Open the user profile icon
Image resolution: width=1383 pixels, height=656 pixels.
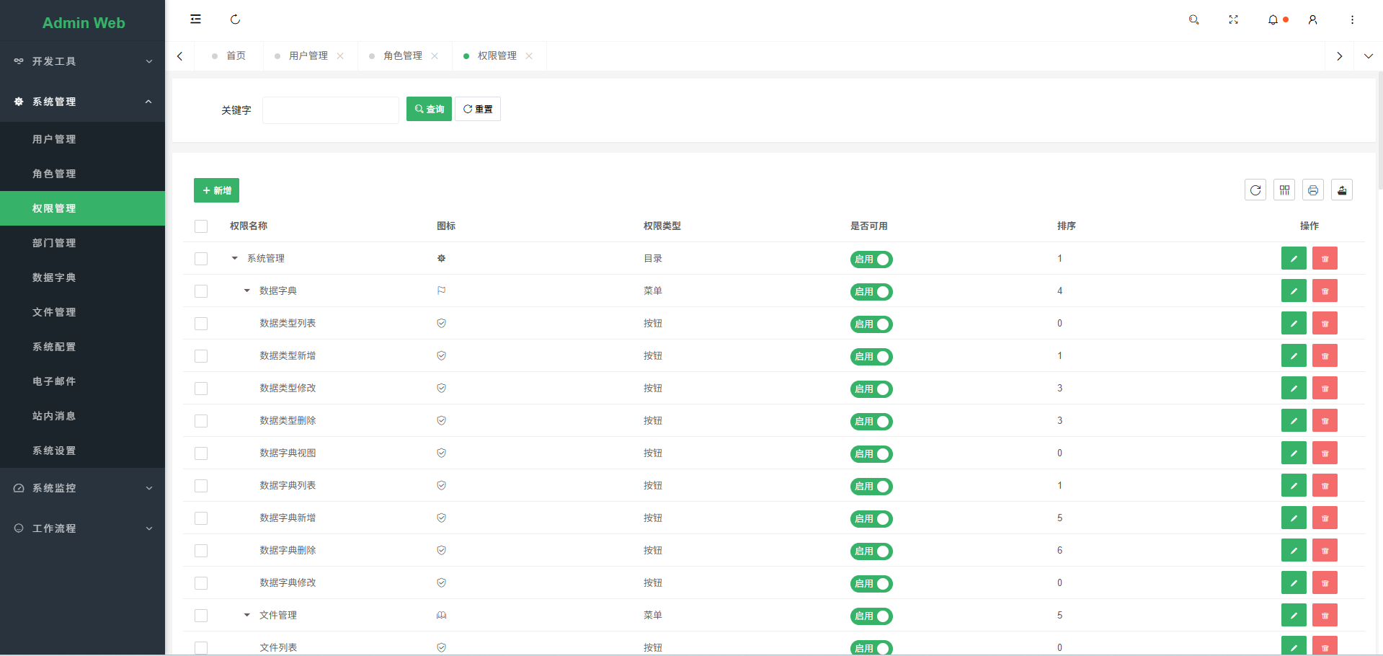(x=1312, y=19)
